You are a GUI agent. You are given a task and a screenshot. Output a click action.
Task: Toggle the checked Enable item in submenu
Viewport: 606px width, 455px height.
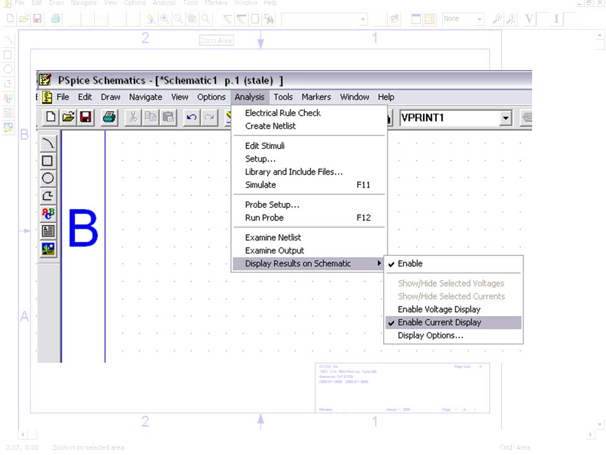tap(453, 264)
